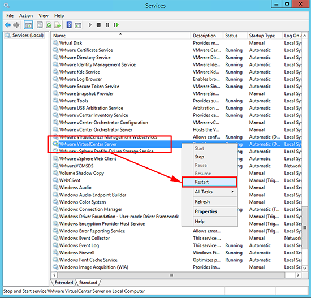
Task: Click the vertical scrollbar down arrow
Action: (x=305, y=268)
